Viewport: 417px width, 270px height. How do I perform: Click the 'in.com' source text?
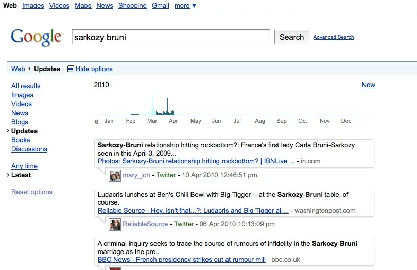pyautogui.click(x=310, y=161)
